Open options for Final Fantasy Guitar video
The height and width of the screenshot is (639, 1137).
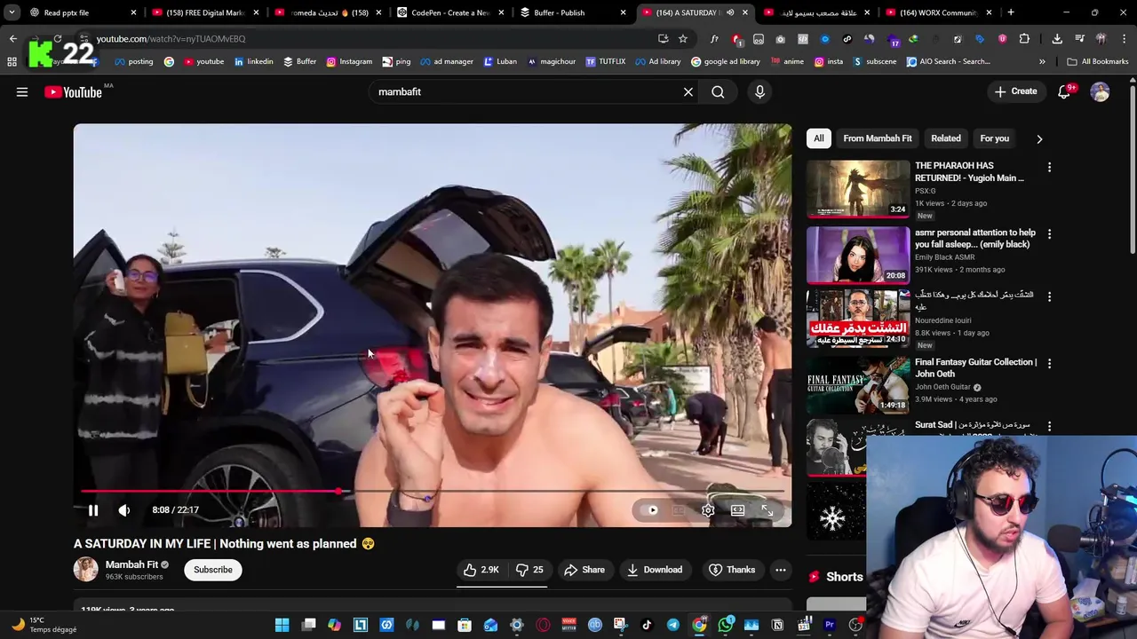1049,364
